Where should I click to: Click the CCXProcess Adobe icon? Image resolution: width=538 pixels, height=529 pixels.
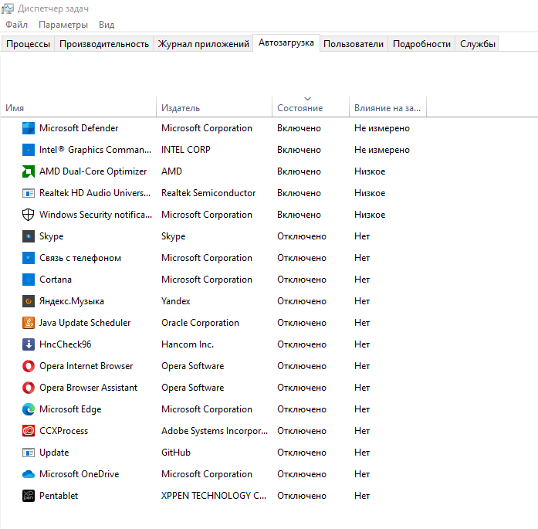point(28,431)
